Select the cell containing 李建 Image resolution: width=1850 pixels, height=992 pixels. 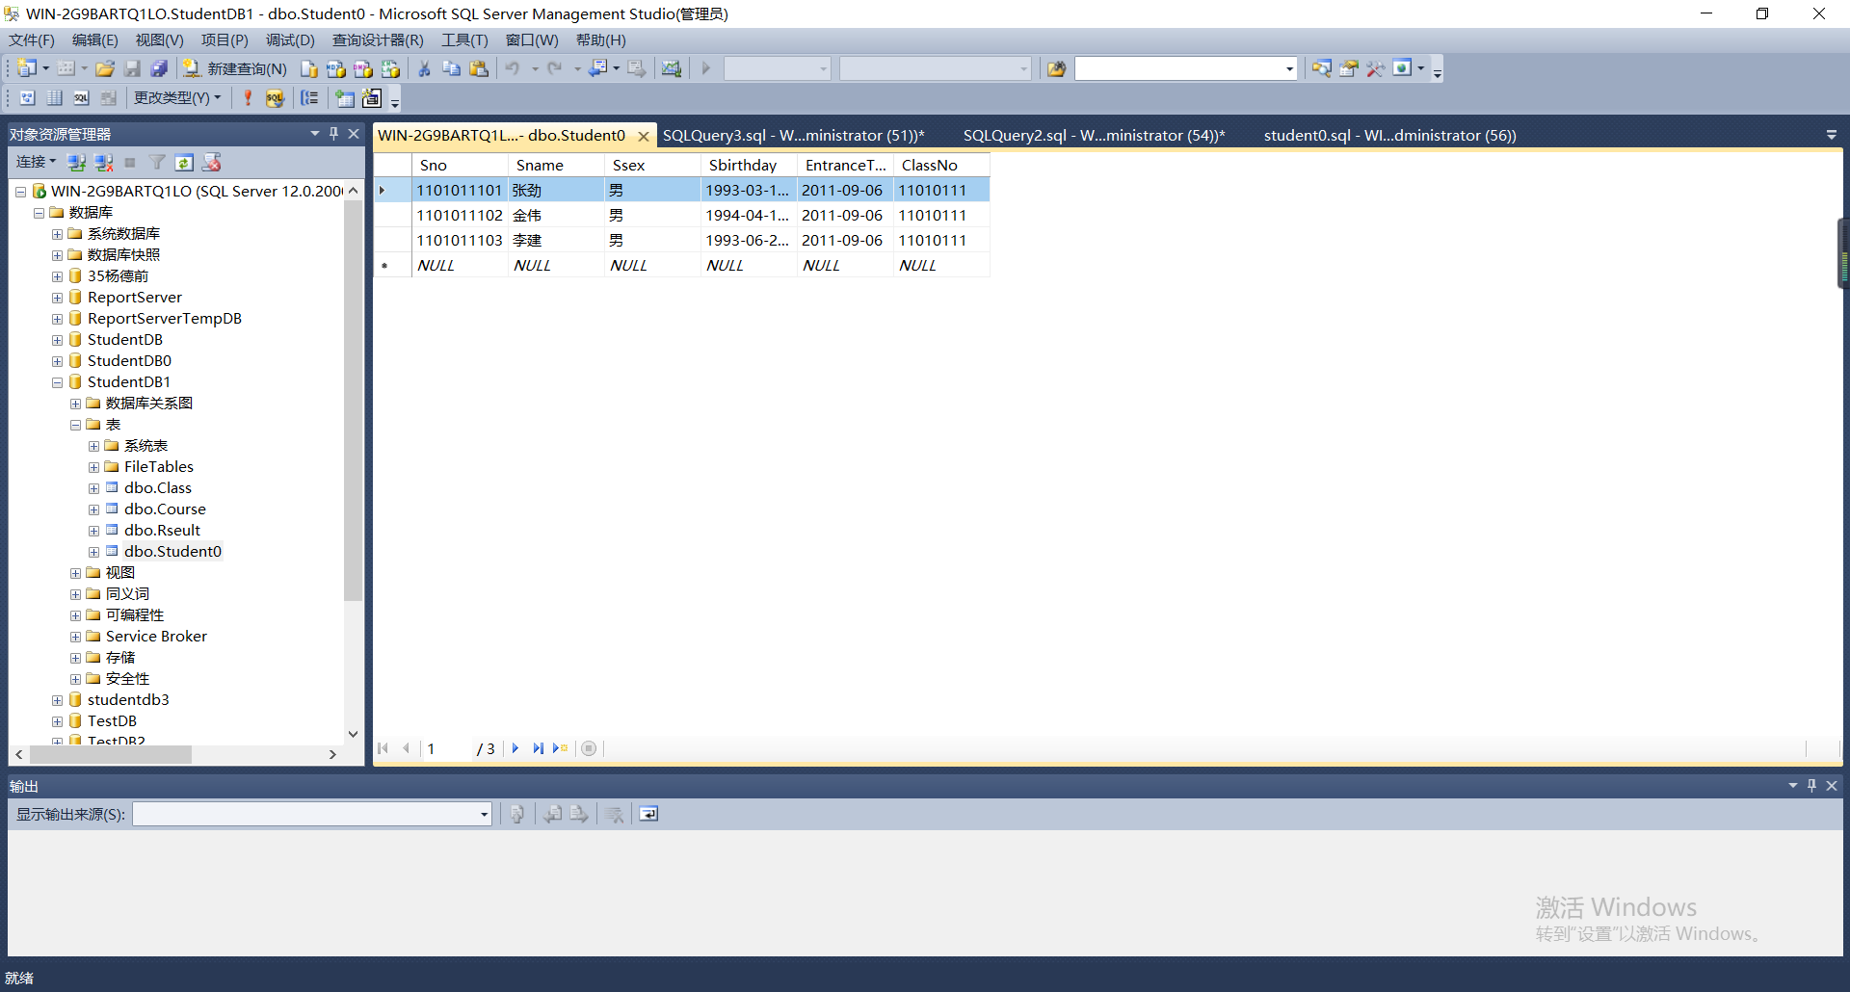(x=556, y=240)
